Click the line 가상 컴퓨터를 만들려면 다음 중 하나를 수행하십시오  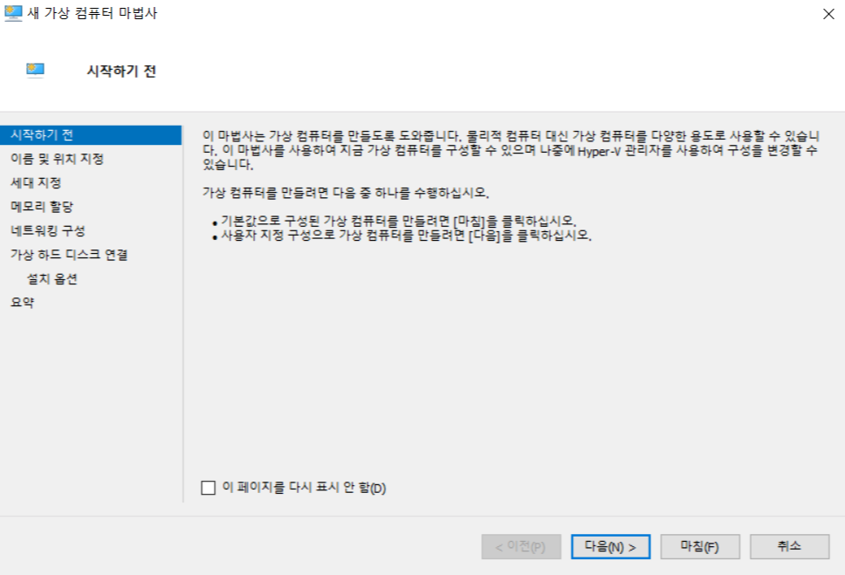point(346,192)
